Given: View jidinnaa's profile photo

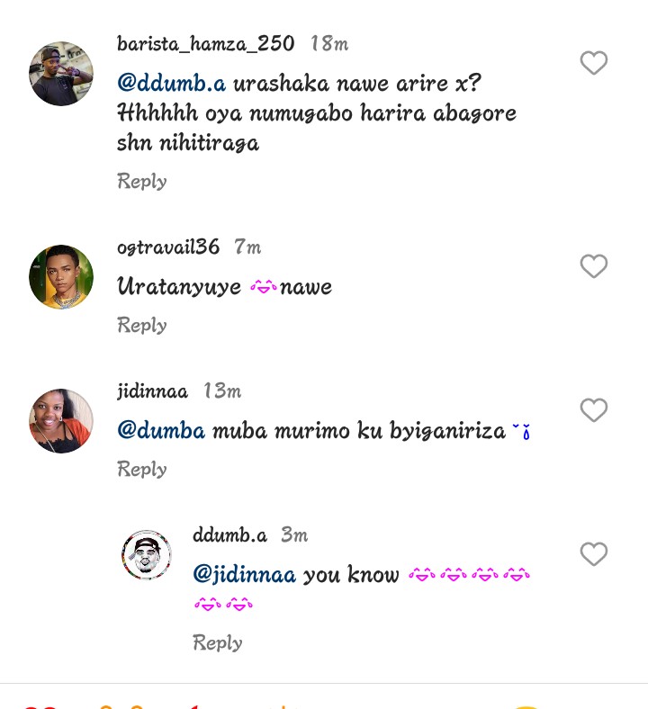Looking at the screenshot, I should click(61, 421).
